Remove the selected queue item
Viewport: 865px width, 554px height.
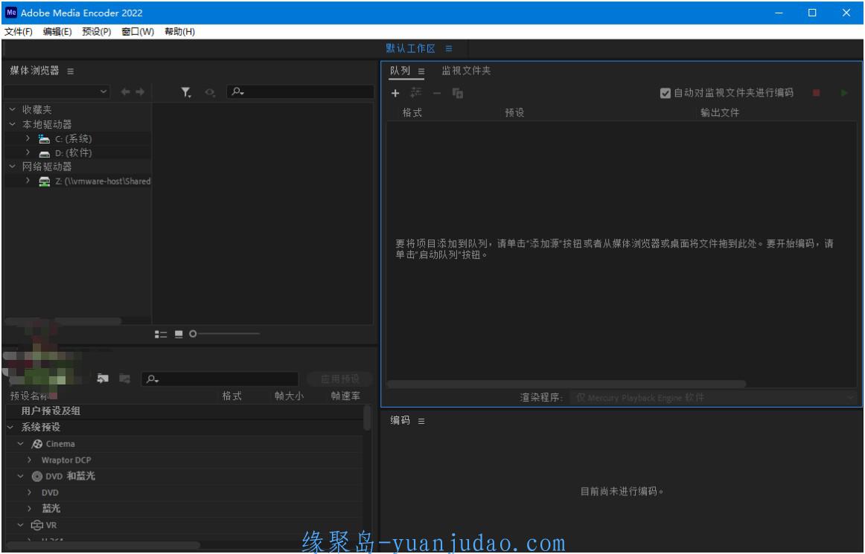point(437,93)
